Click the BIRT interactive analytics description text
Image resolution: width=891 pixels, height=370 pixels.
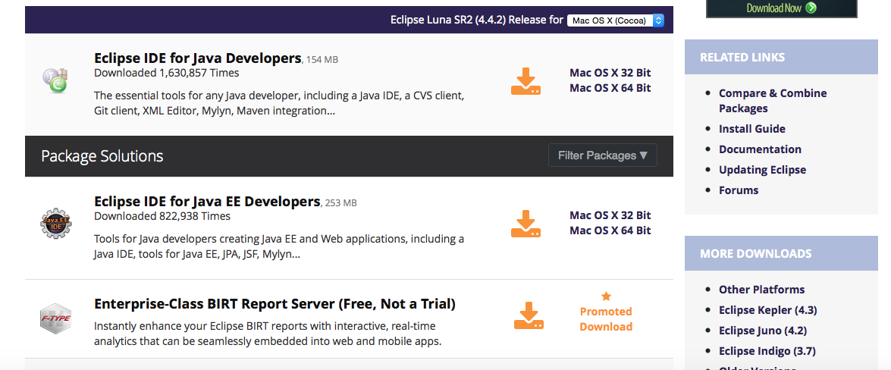coord(268,334)
